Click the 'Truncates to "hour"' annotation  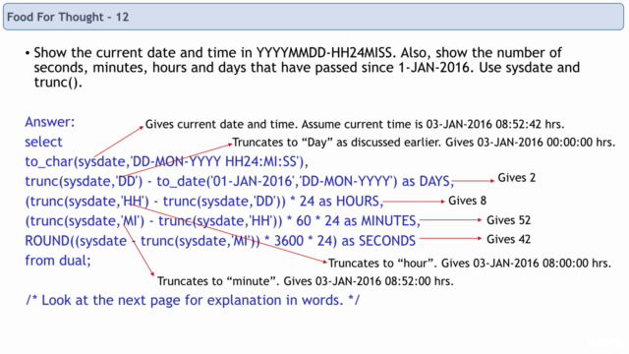point(470,263)
